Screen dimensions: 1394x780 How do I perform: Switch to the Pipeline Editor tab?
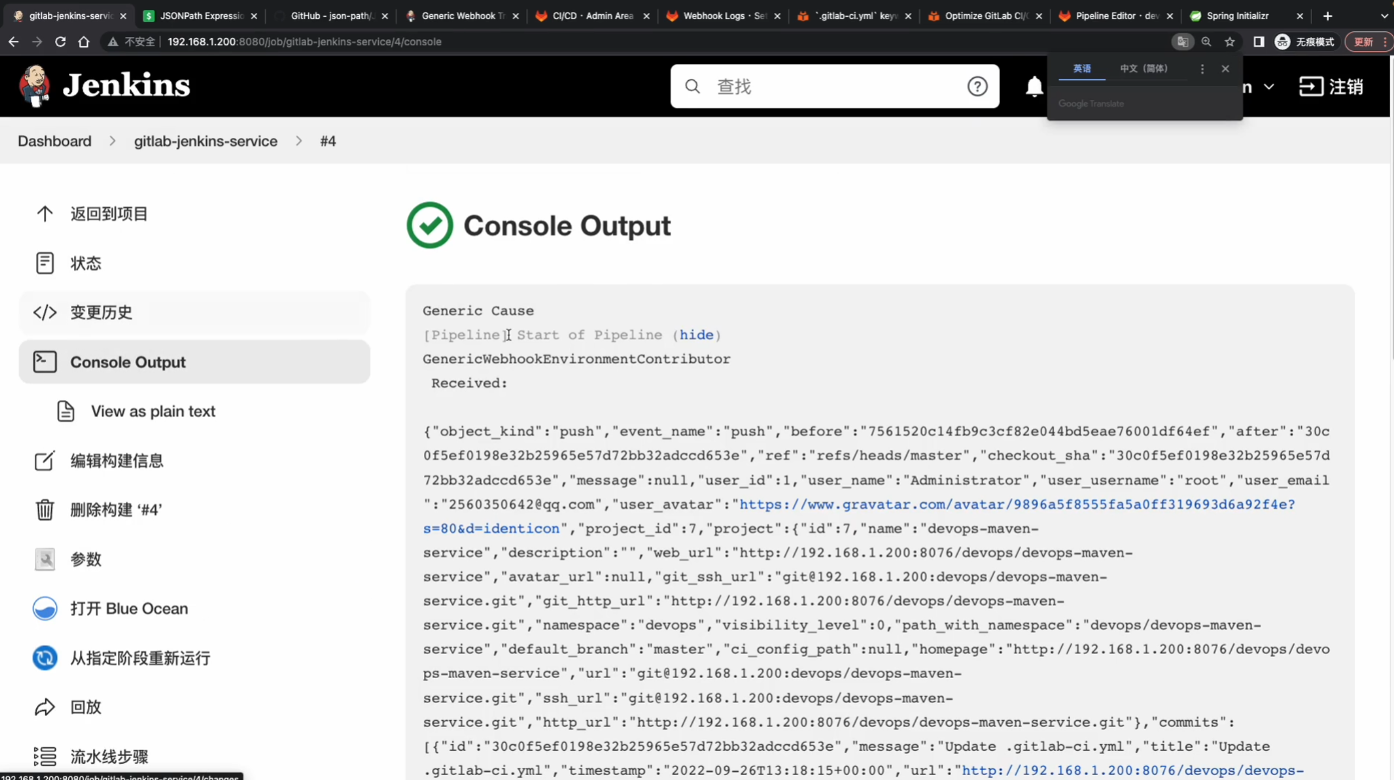[x=1116, y=16]
